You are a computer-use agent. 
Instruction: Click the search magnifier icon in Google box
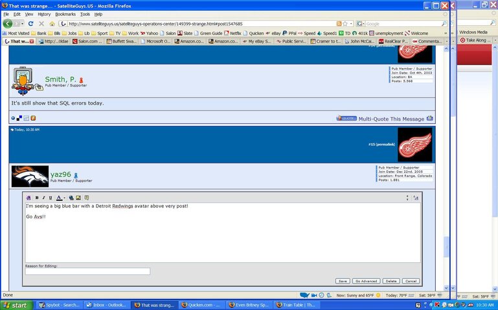pyautogui.click(x=444, y=24)
